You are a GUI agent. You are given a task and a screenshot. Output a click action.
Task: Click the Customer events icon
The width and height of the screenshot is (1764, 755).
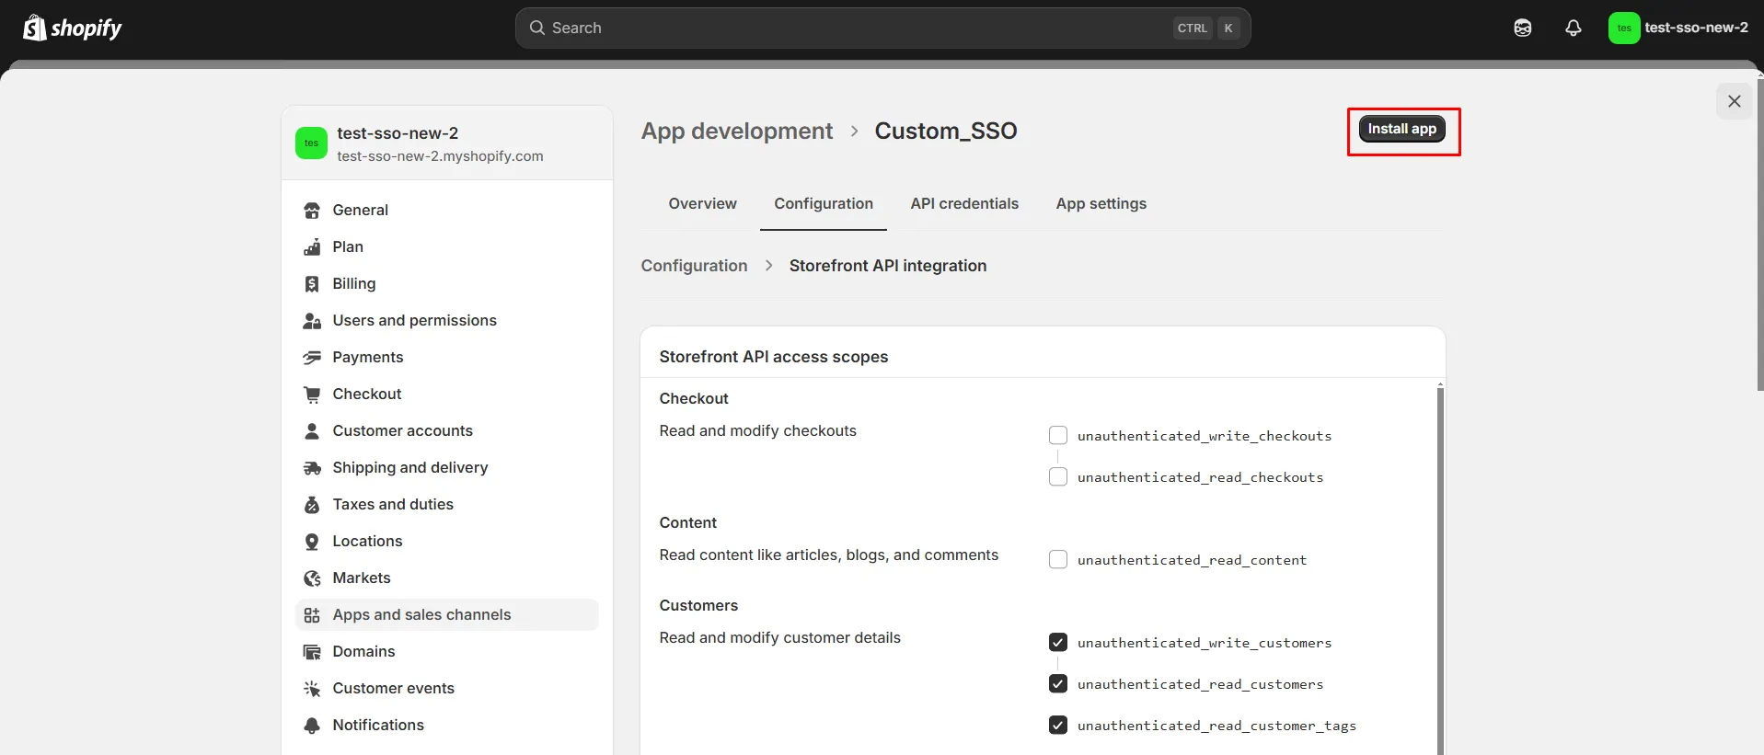312,689
